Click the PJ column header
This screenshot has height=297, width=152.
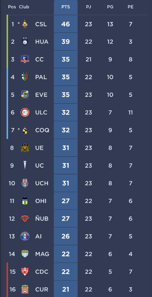pos(88,7)
